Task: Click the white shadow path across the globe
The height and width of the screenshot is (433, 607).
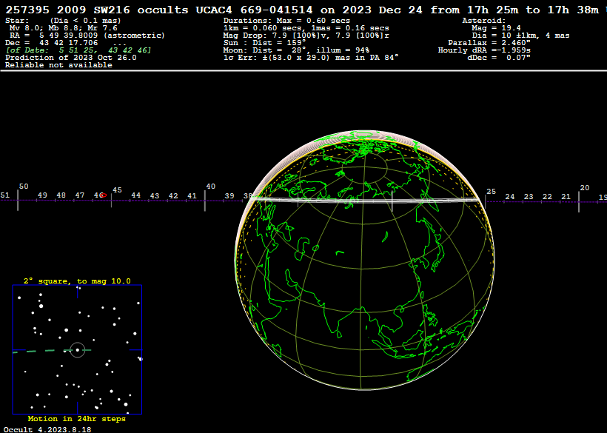Action: [364, 200]
